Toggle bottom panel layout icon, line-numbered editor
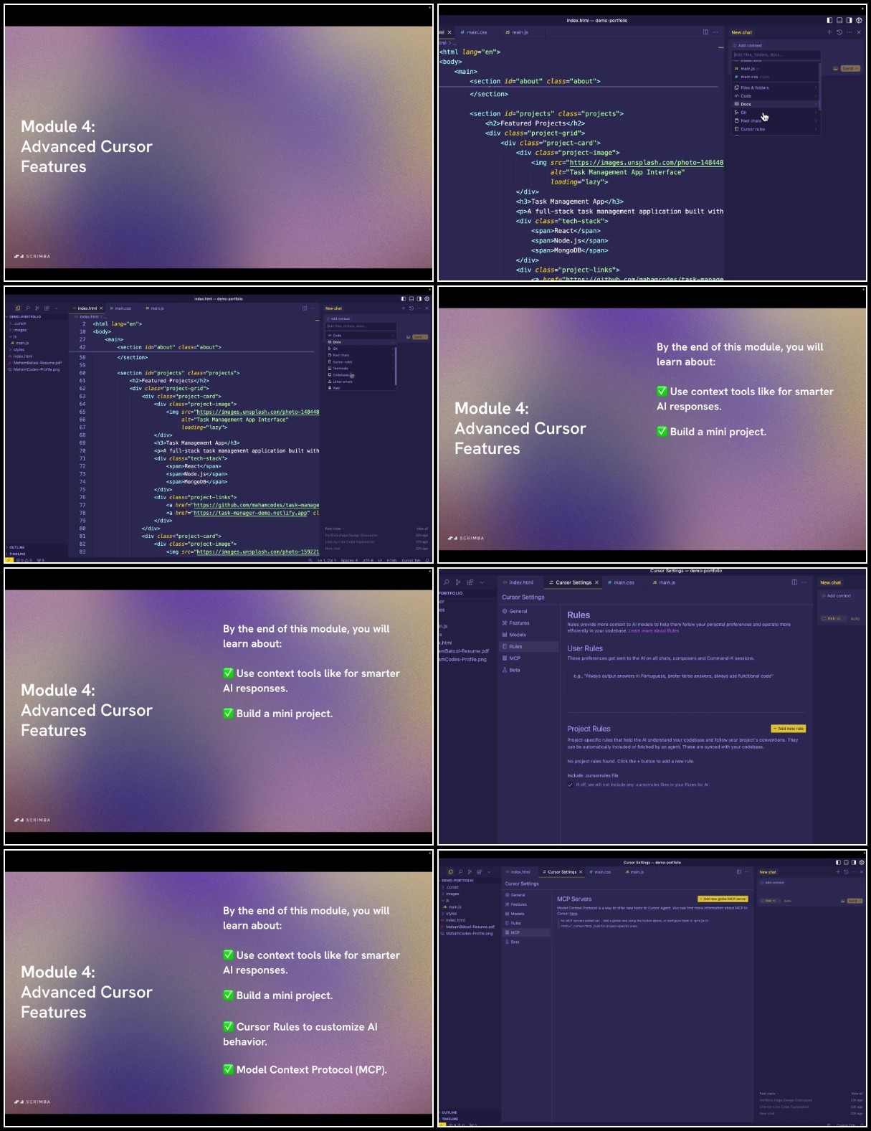The height and width of the screenshot is (1131, 871). click(x=411, y=299)
